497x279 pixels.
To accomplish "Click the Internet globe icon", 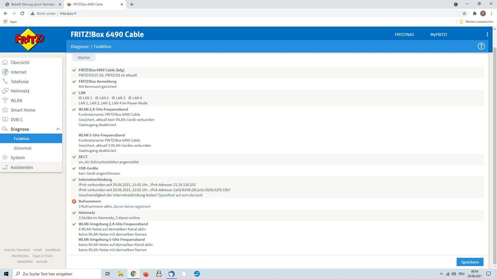I will tap(5, 72).
